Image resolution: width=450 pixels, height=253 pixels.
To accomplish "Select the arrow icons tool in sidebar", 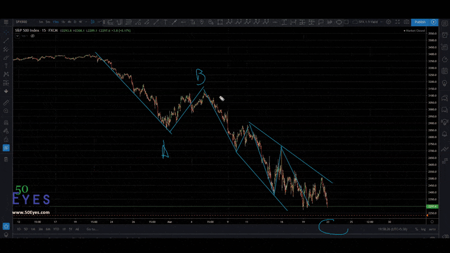I will click(x=6, y=91).
